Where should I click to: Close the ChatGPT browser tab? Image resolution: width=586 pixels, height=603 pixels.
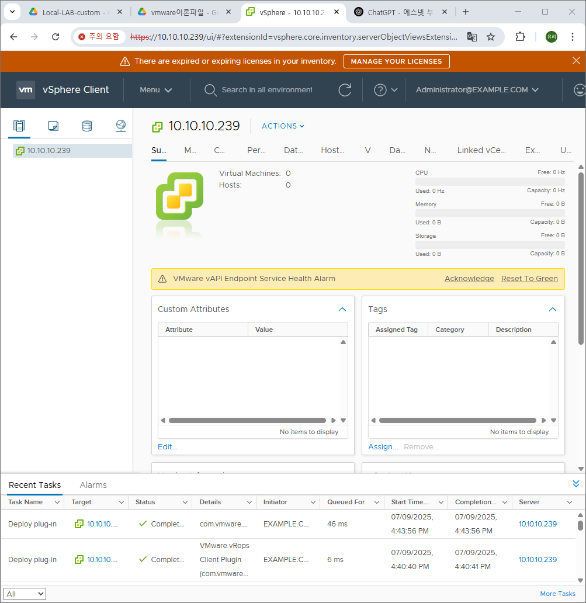pyautogui.click(x=445, y=12)
